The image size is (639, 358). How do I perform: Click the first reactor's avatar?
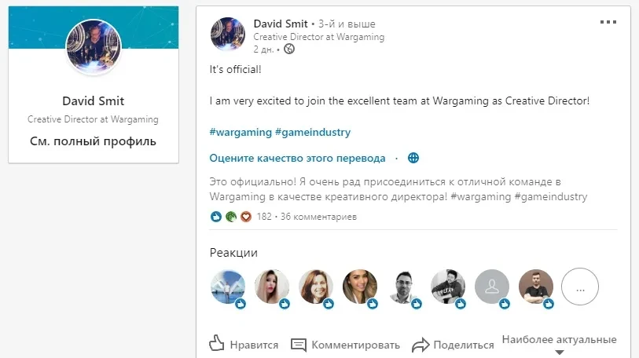[228, 287]
